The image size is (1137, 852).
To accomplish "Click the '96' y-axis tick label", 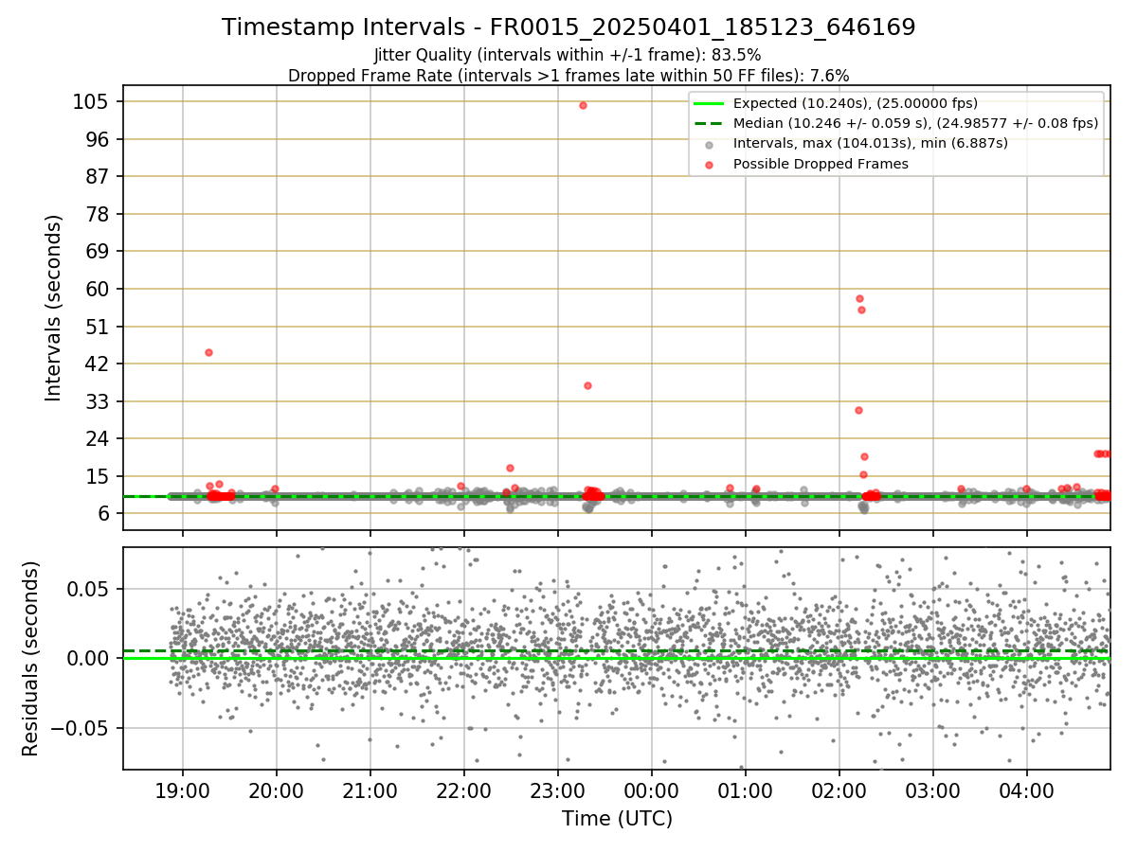I will [x=97, y=139].
